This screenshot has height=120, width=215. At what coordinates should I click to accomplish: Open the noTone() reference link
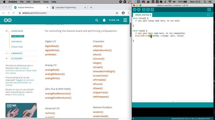[x=50, y=113]
